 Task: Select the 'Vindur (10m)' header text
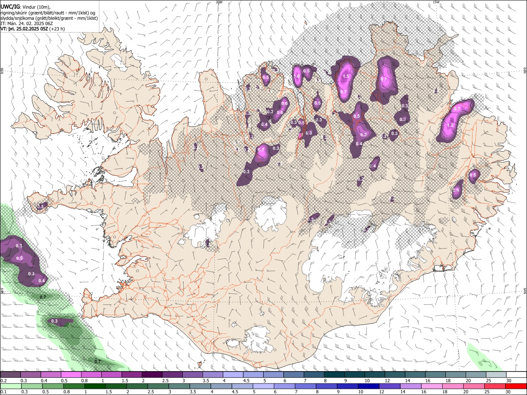pyautogui.click(x=35, y=7)
